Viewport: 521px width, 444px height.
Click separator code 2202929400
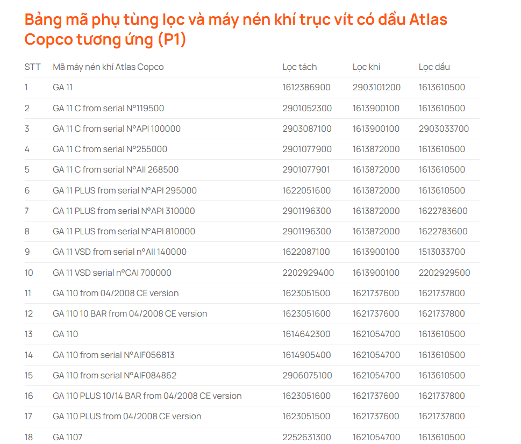pyautogui.click(x=308, y=273)
